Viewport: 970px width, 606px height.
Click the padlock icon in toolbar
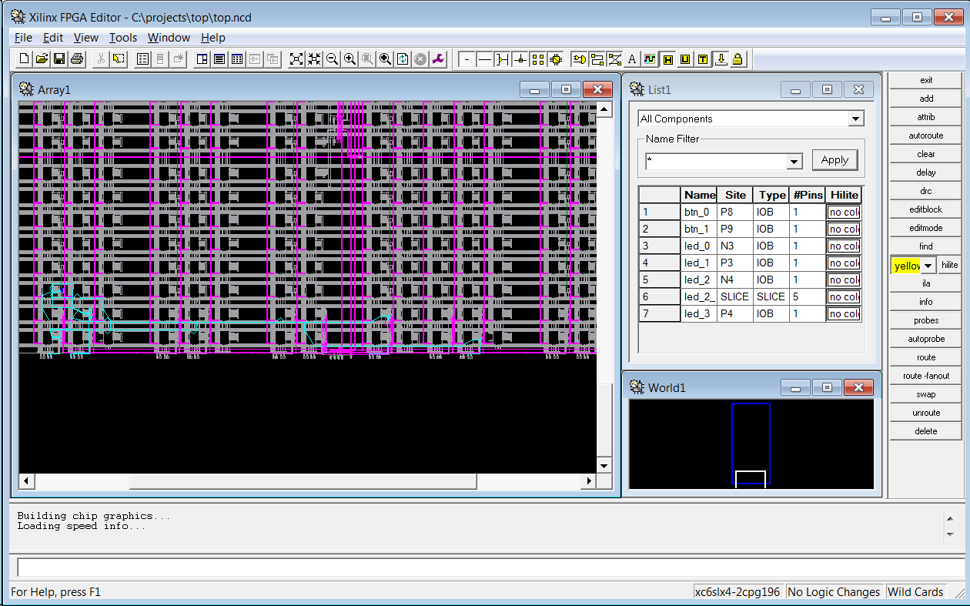738,59
